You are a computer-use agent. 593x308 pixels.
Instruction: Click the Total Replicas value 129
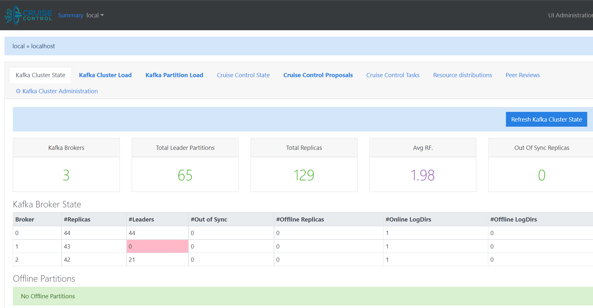click(x=304, y=175)
